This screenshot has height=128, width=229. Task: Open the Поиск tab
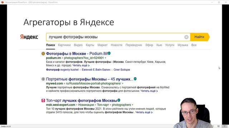point(50,45)
